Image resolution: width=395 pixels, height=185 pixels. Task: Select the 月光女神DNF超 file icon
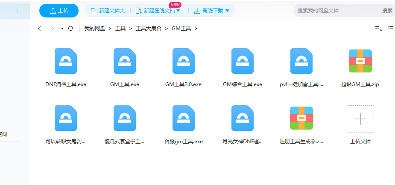(243, 118)
